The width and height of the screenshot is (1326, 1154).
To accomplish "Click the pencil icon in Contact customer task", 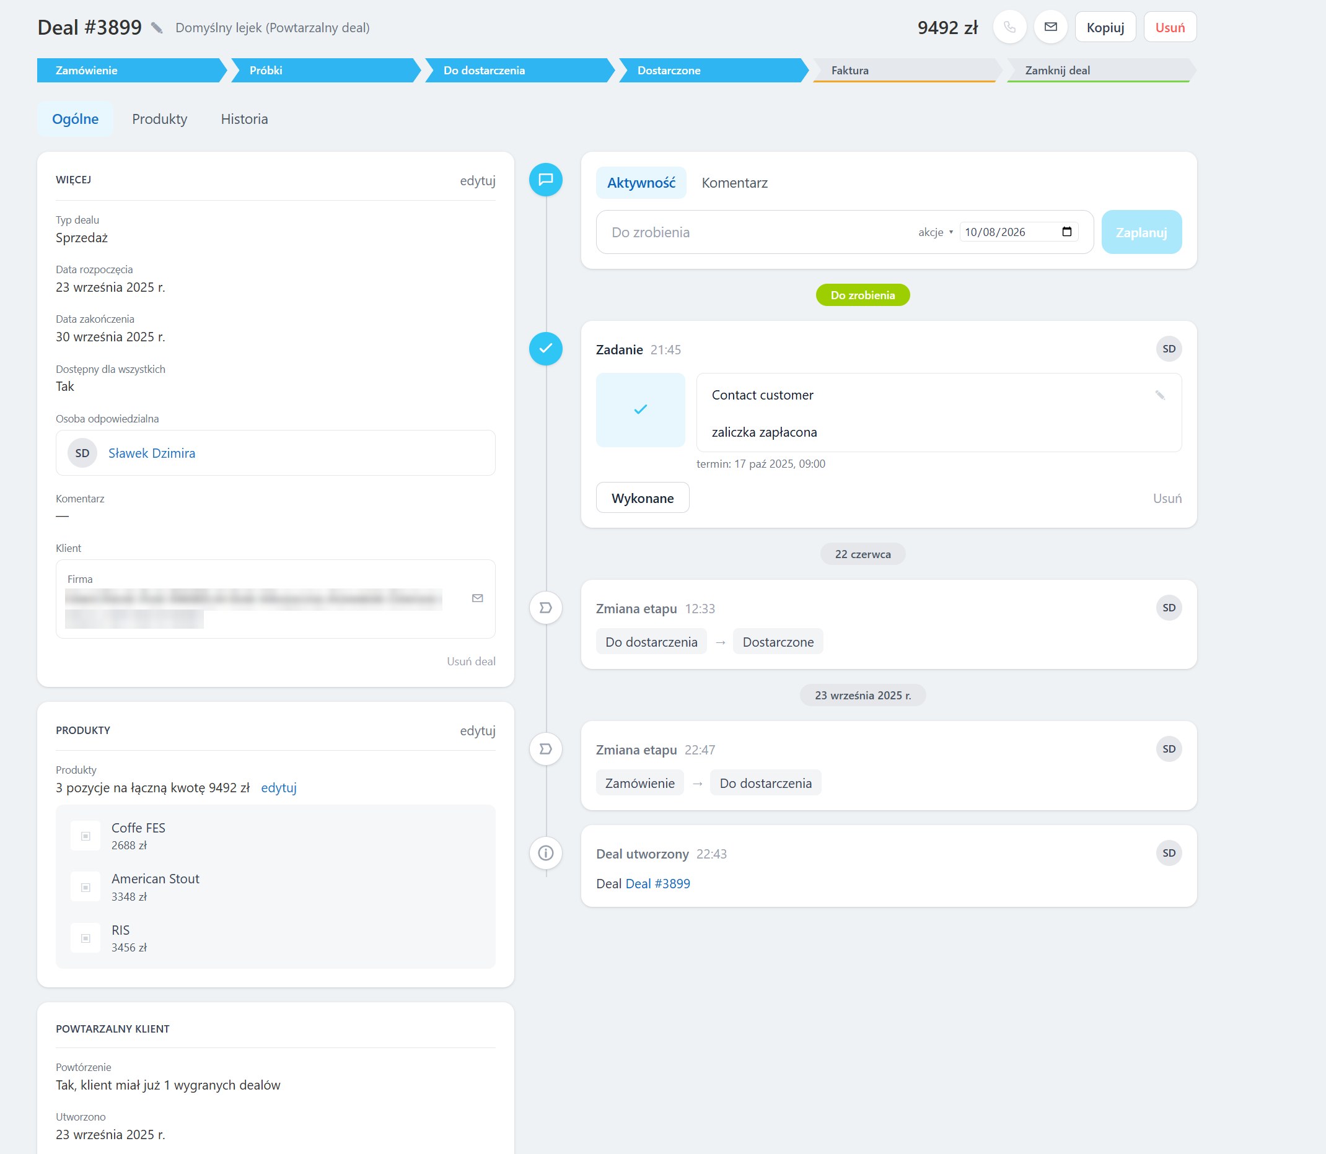I will (x=1160, y=395).
